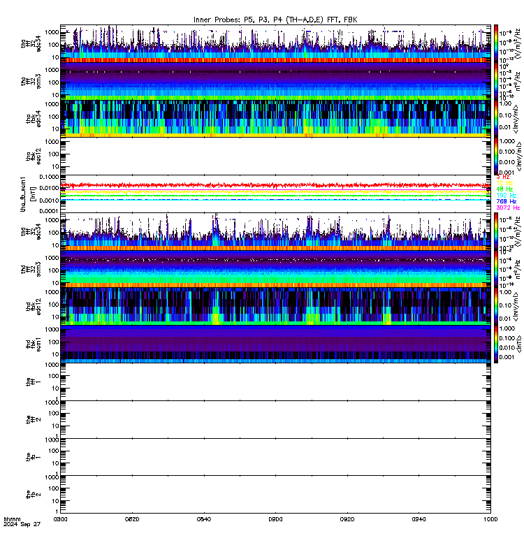Select the cyan 192 Hz legend label
The height and width of the screenshot is (559, 524).
506,196
